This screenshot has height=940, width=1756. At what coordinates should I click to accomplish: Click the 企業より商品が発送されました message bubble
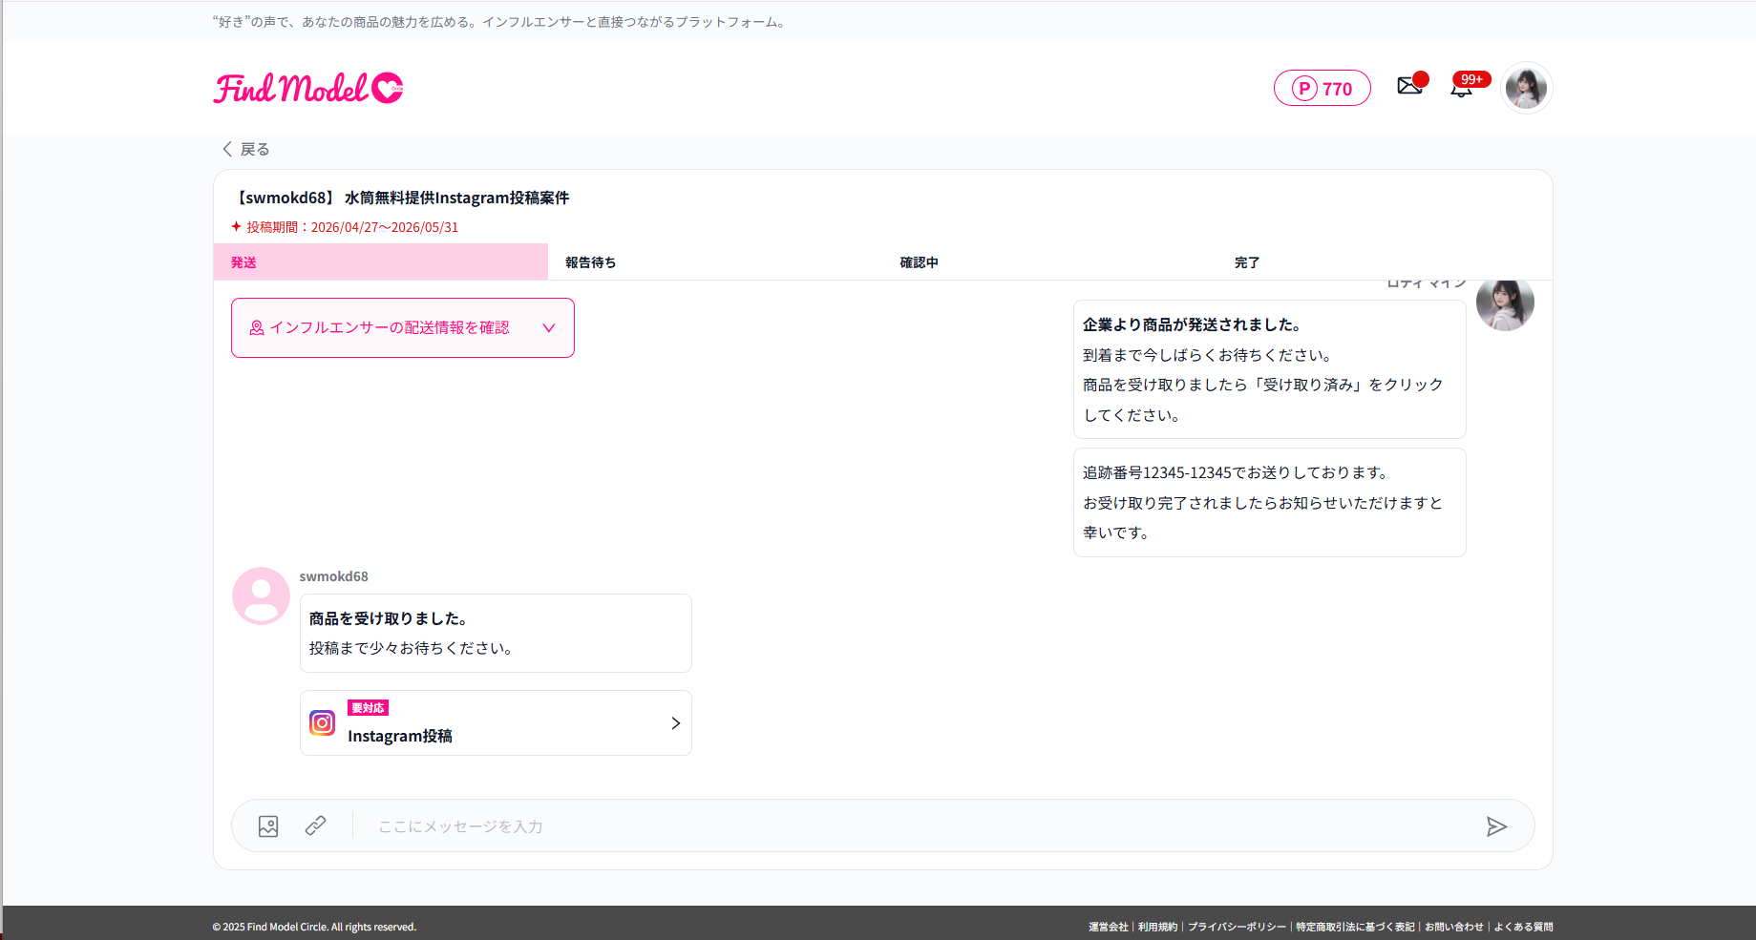(1269, 369)
